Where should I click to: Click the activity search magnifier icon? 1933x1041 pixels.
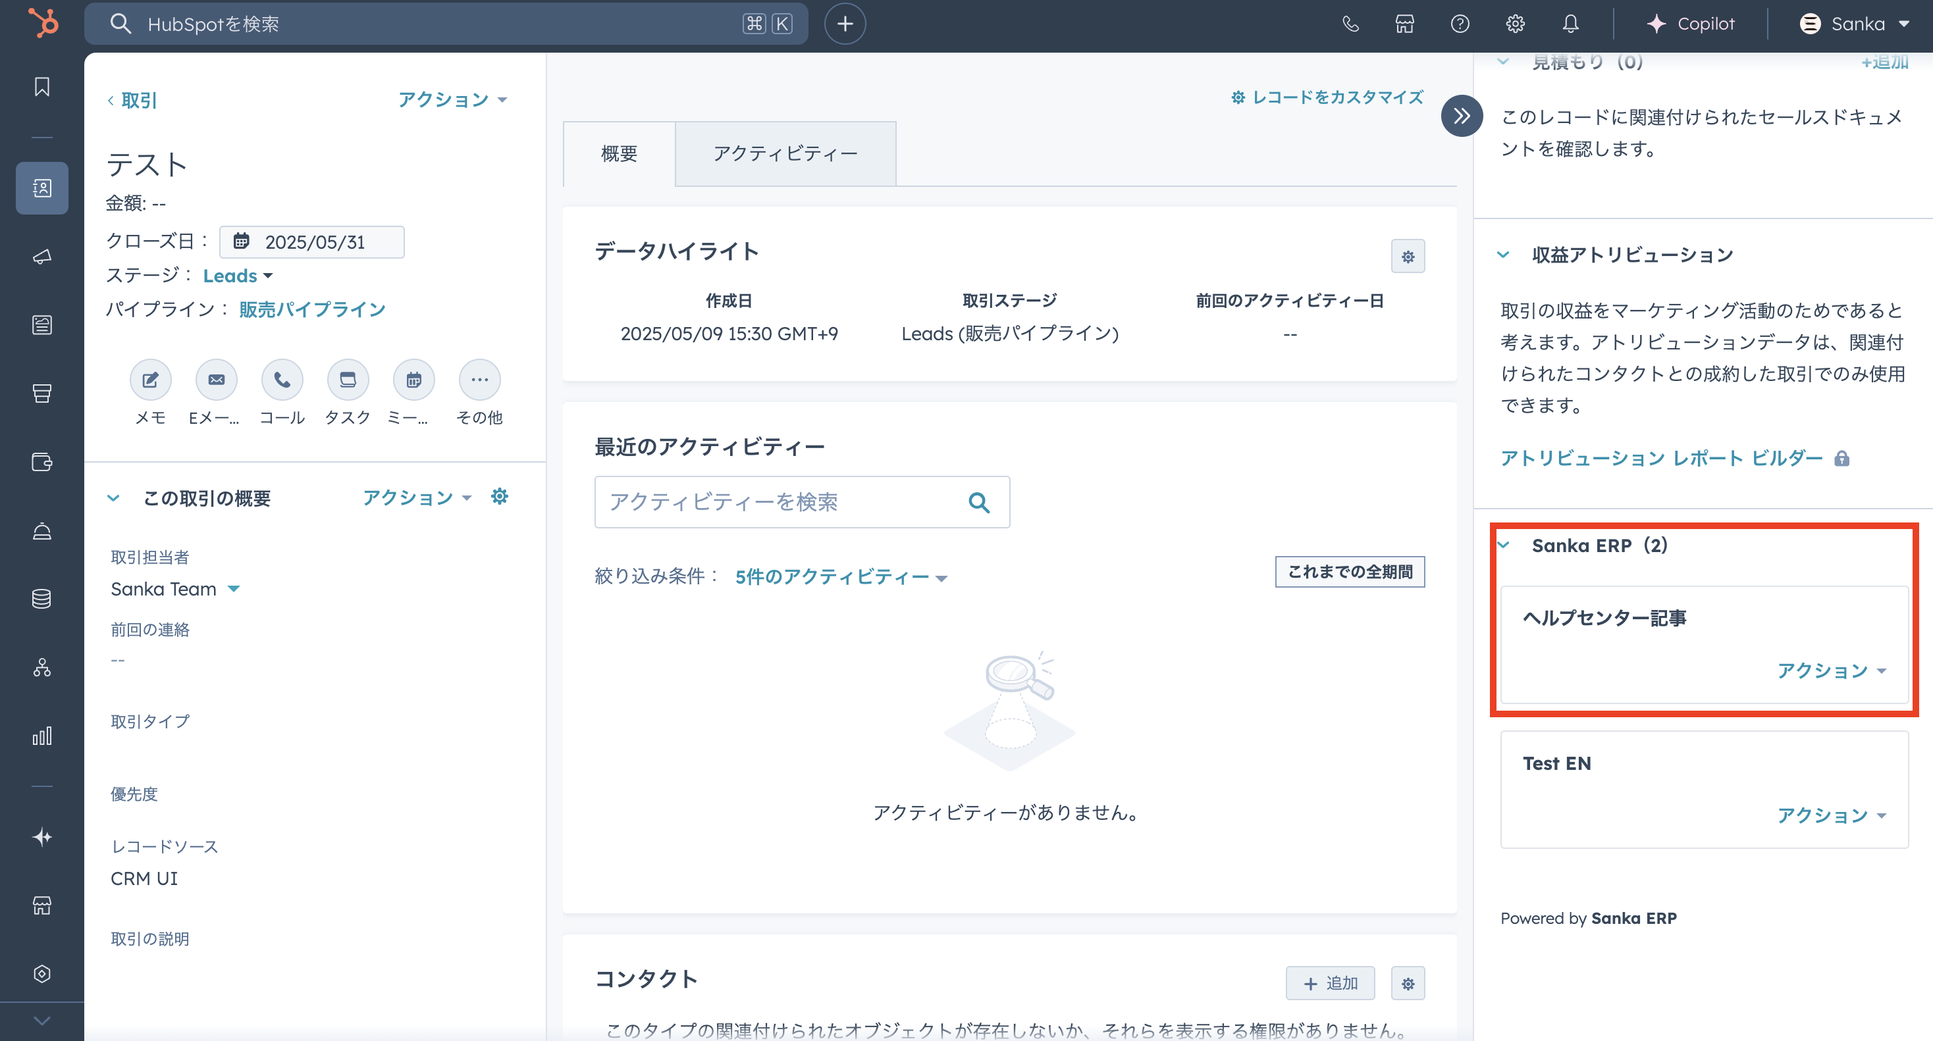(x=978, y=502)
